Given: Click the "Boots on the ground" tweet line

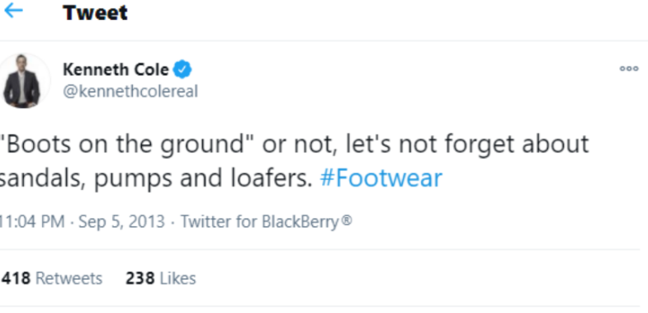Looking at the screenshot, I should [294, 145].
